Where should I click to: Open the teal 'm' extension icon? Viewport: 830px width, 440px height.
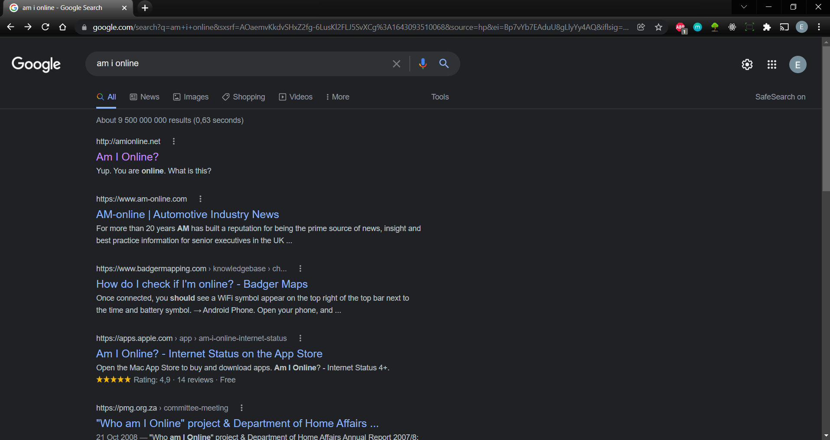(x=697, y=27)
